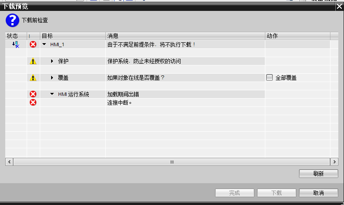344x205 pixels.
Task: Click the red error icon beside 连接中断
Action: click(x=33, y=102)
